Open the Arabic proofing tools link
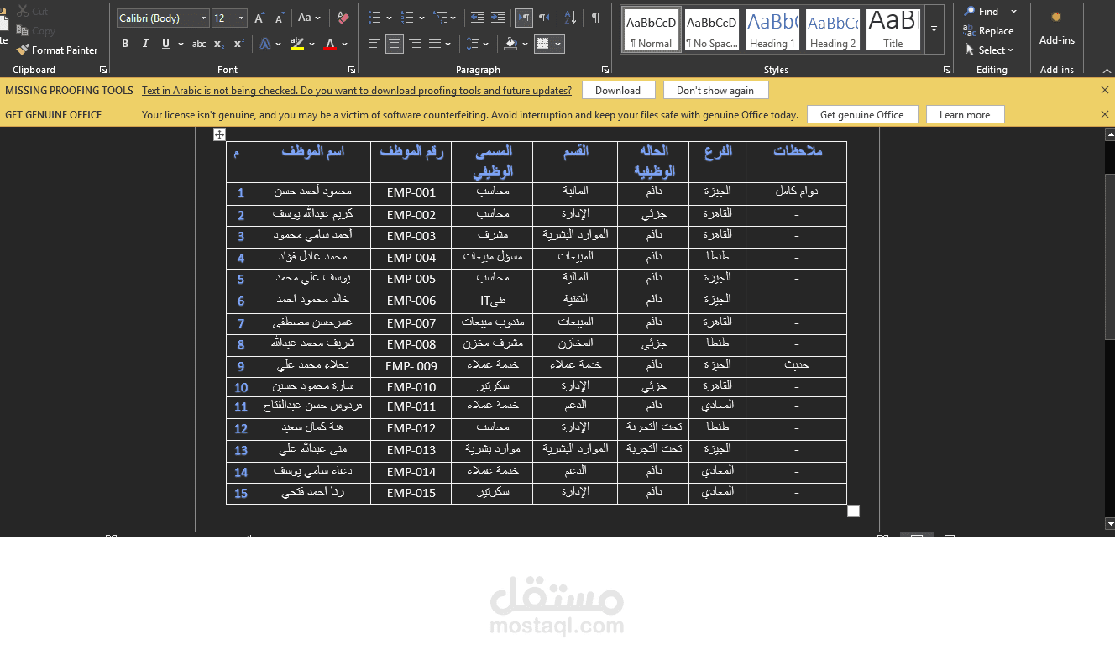Viewport: 1115px width, 650px height. tap(357, 91)
